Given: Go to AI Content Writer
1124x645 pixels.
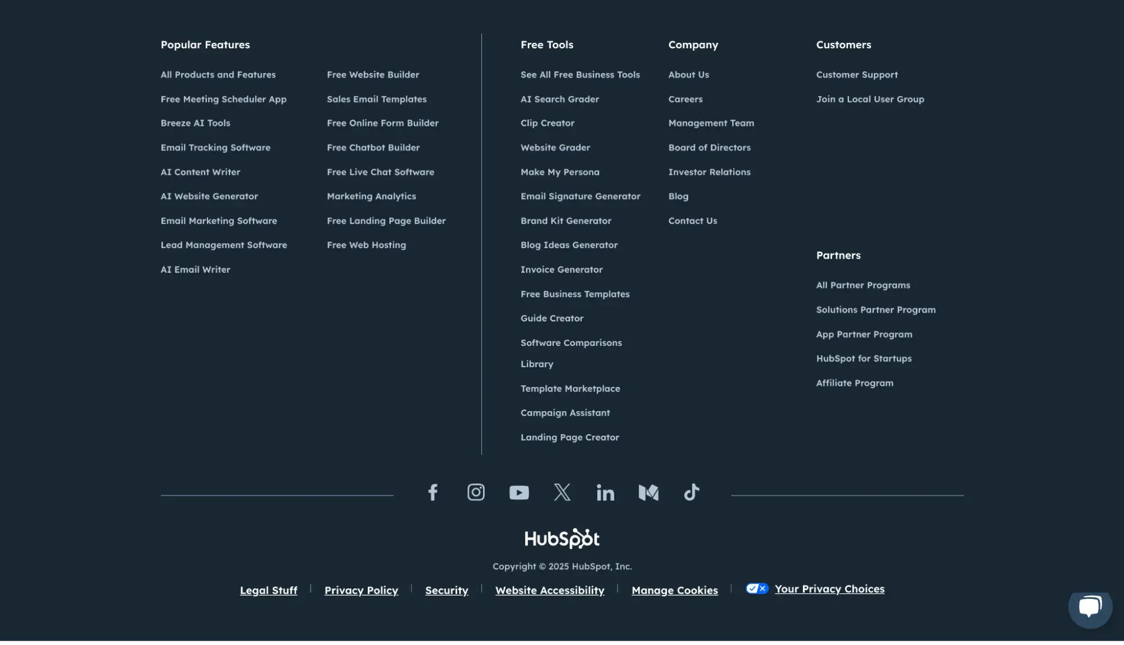Looking at the screenshot, I should pos(200,173).
